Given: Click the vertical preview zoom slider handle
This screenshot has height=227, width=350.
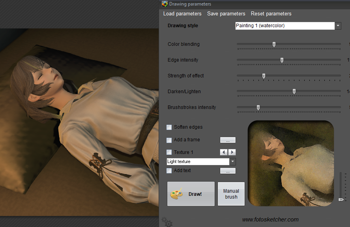Looking at the screenshot, I should coord(341,199).
